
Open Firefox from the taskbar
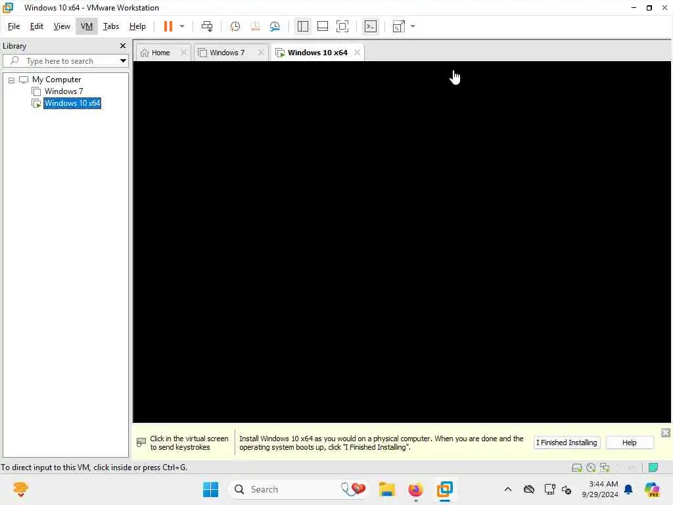[x=415, y=489]
